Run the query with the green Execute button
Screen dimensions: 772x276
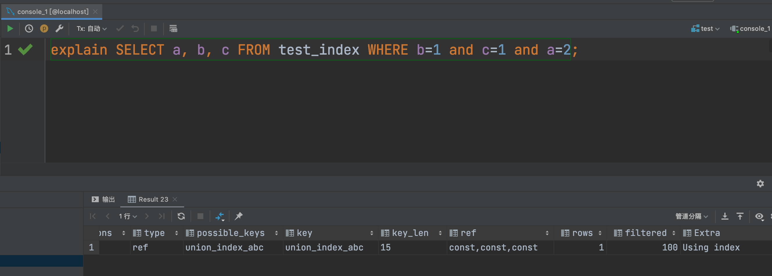click(x=10, y=28)
